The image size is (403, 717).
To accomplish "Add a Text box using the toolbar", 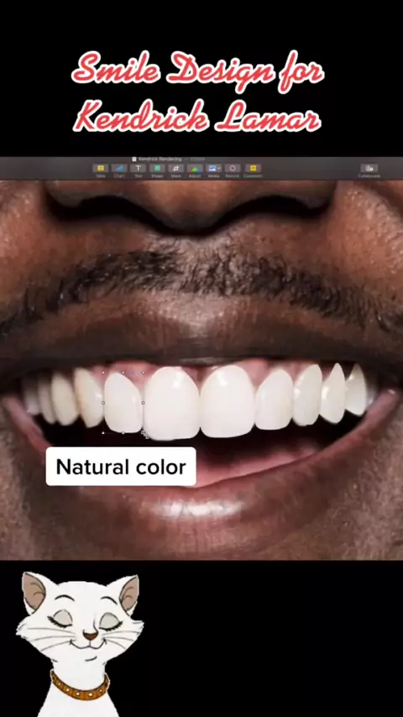I will pyautogui.click(x=139, y=168).
